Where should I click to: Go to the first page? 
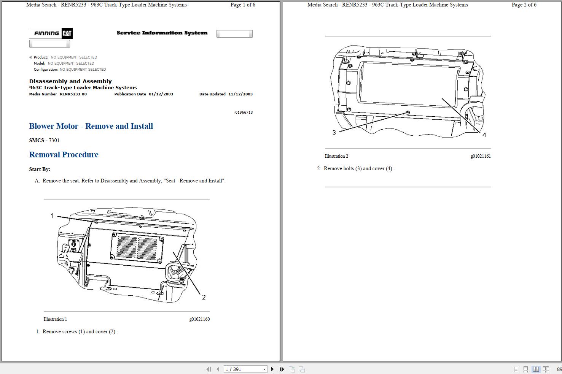tap(209, 369)
